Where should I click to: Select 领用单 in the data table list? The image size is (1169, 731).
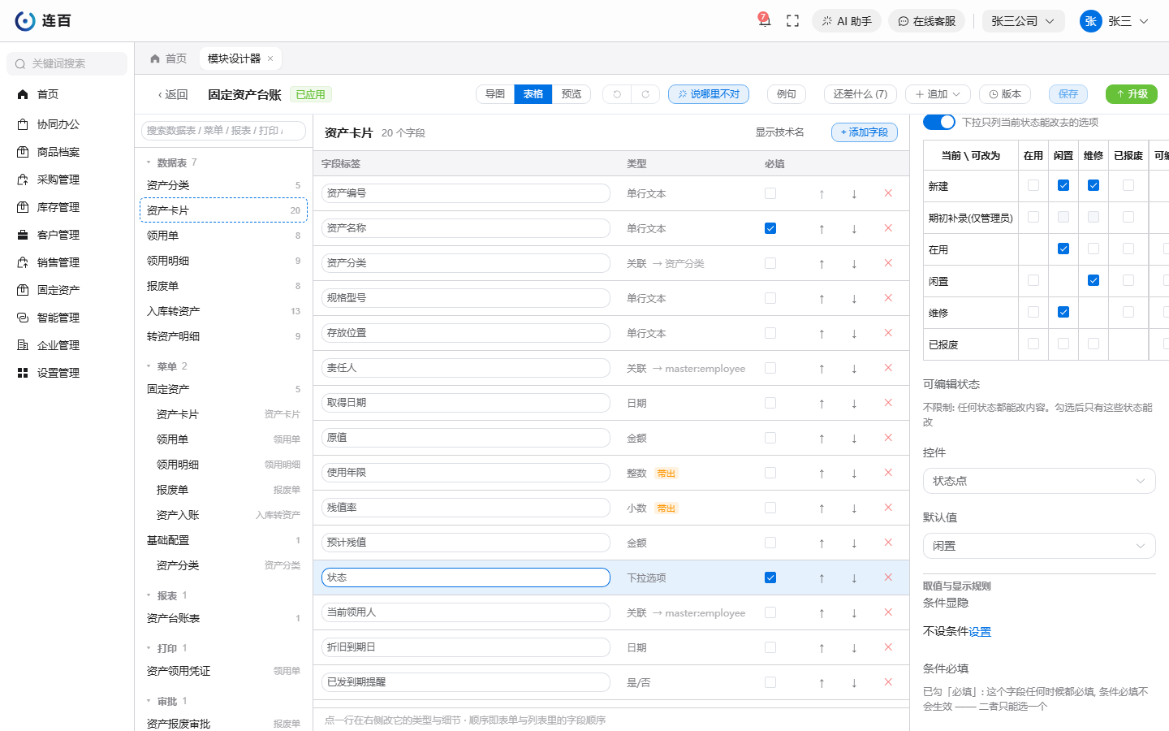223,236
